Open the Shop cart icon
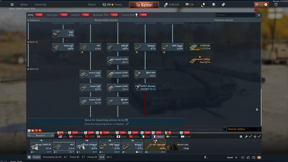 click(x=256, y=5)
